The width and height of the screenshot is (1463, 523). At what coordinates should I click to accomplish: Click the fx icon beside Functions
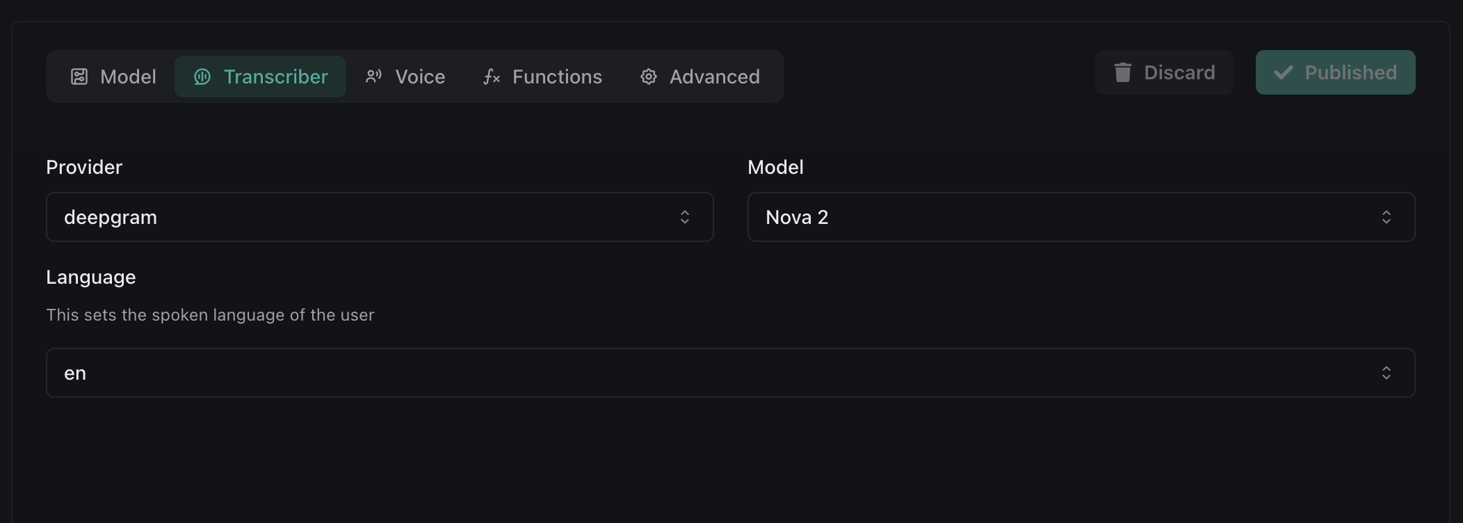[492, 77]
